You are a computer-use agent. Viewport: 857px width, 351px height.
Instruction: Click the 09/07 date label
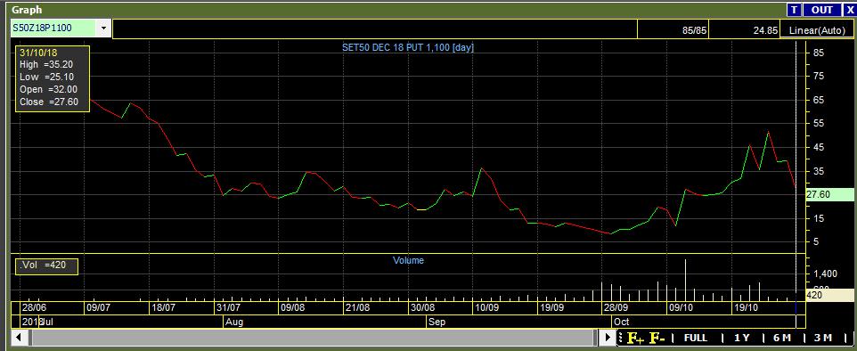pos(98,308)
